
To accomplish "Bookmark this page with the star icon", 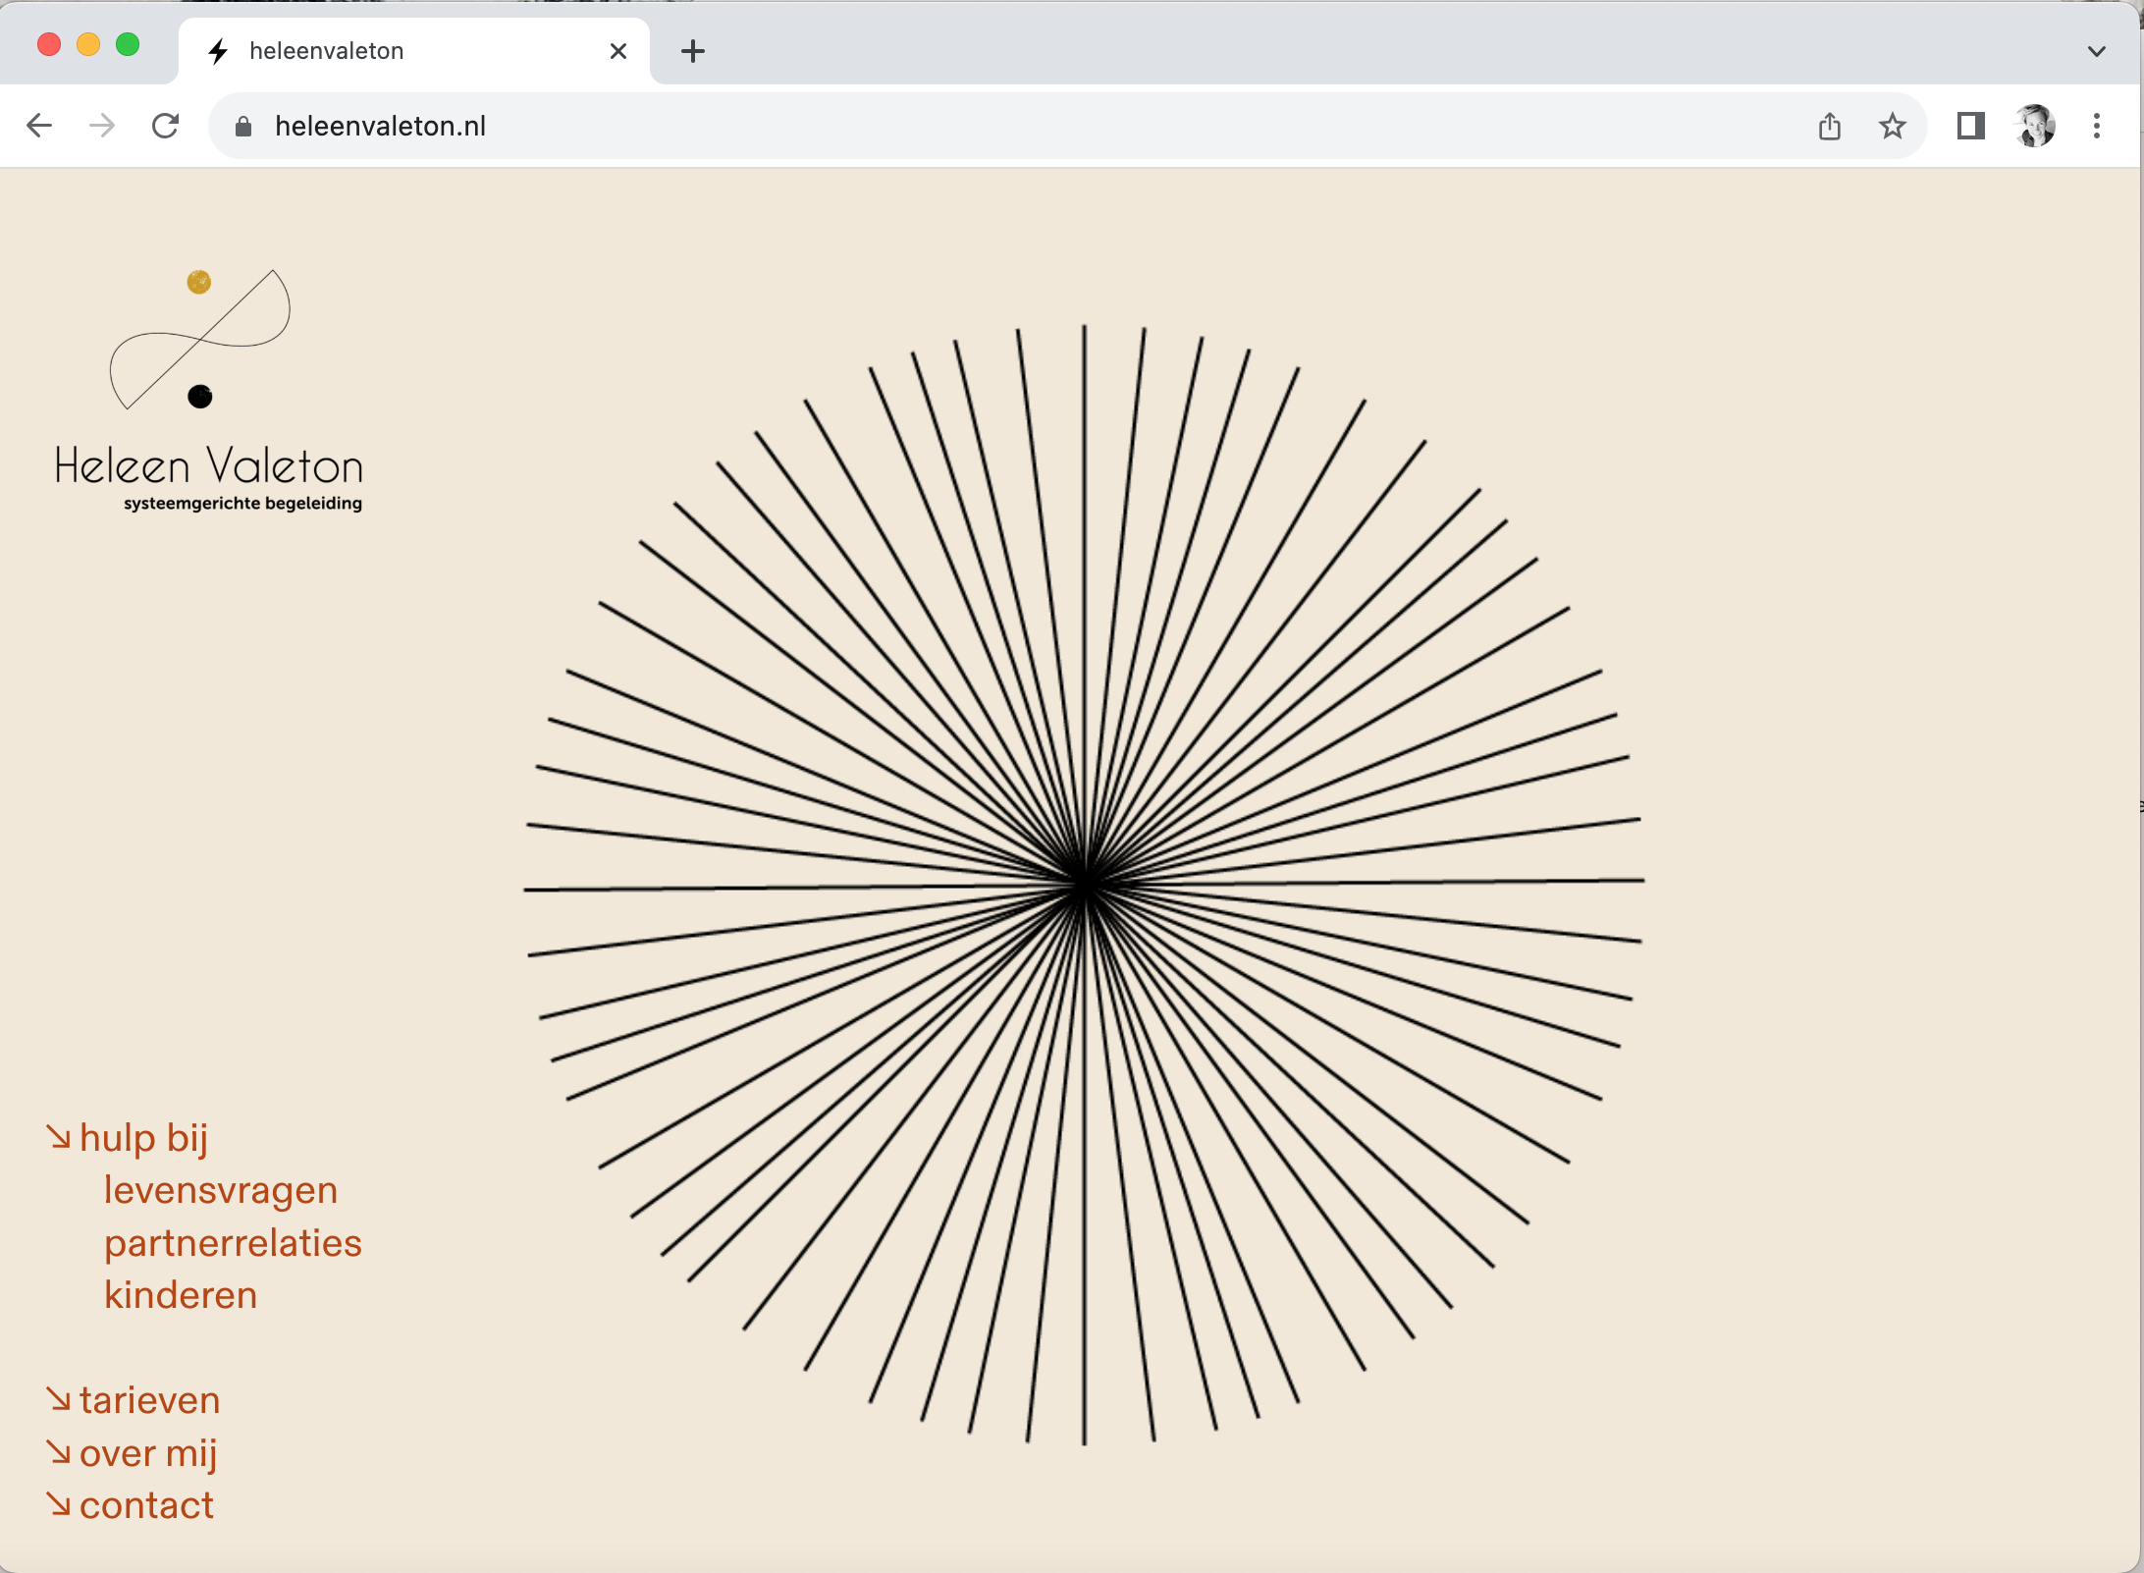I will (x=1892, y=126).
